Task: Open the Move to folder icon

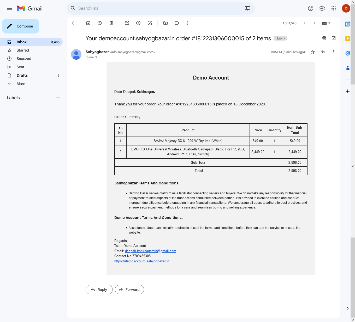Action: click(165, 23)
